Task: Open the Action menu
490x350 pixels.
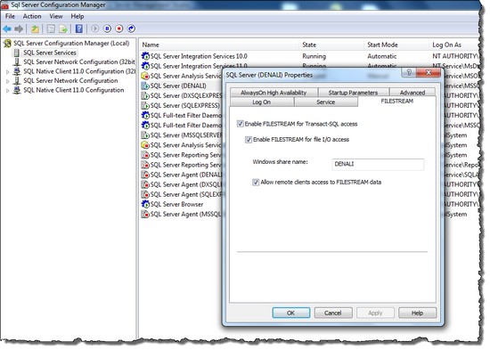Action: tap(32, 16)
